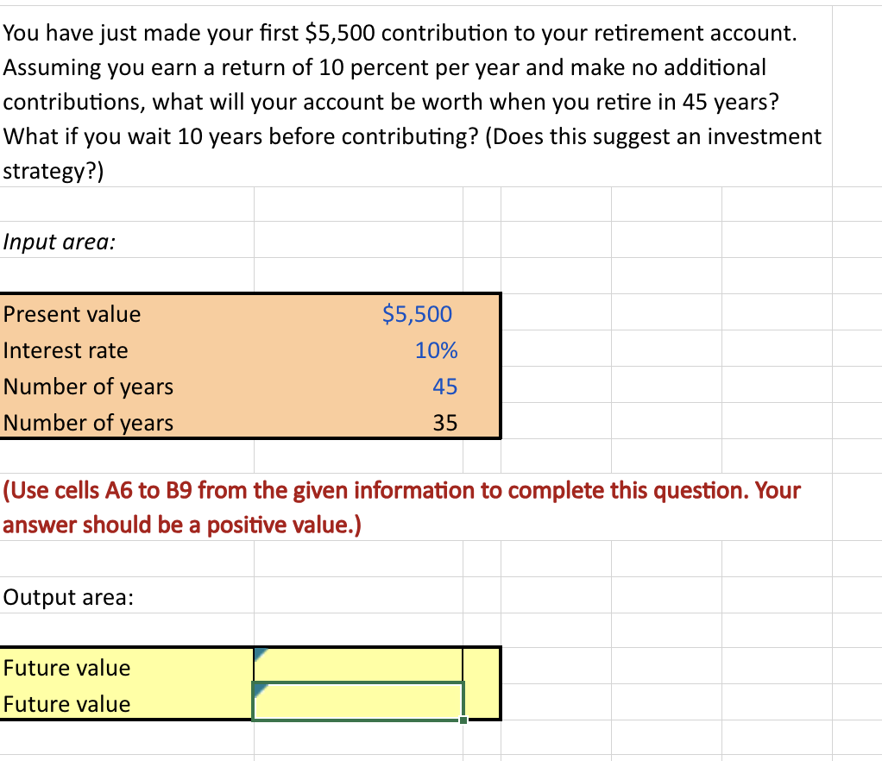882x761 pixels.
Task: Select the 'Output area:' heading cell
Action: 127,596
